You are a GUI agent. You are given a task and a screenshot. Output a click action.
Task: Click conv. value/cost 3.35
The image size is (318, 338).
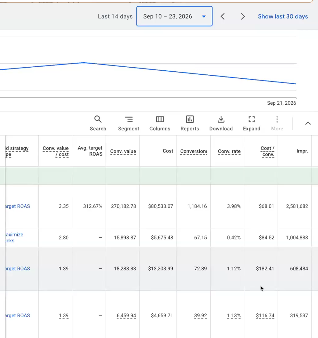point(64,206)
